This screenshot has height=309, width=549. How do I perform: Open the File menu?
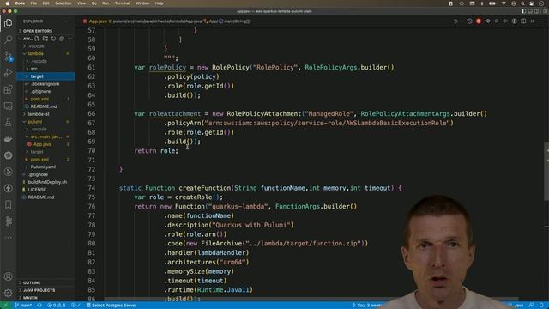[x=33, y=3]
